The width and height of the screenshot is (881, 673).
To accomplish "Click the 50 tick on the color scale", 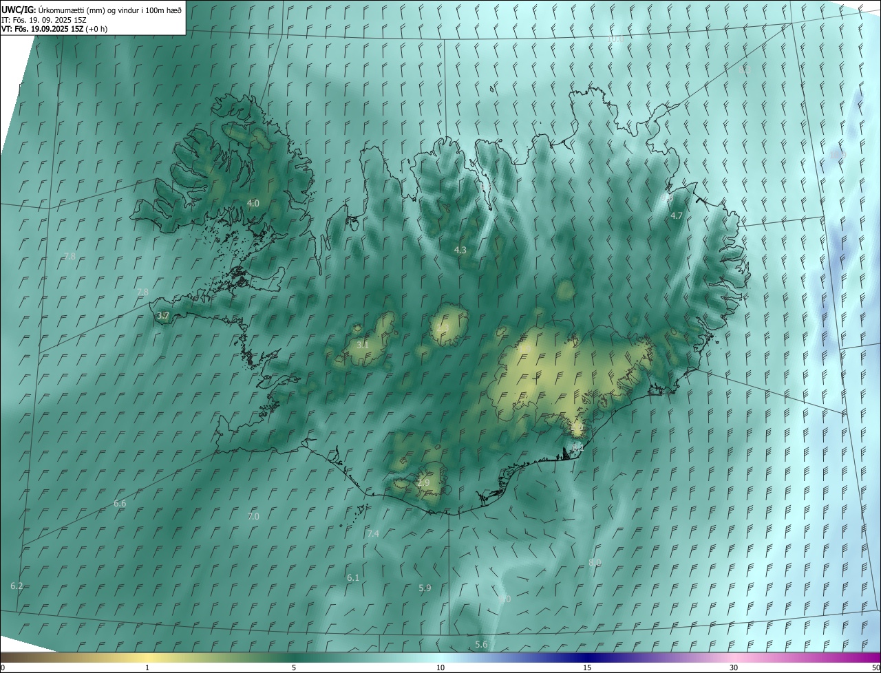I will 875,667.
